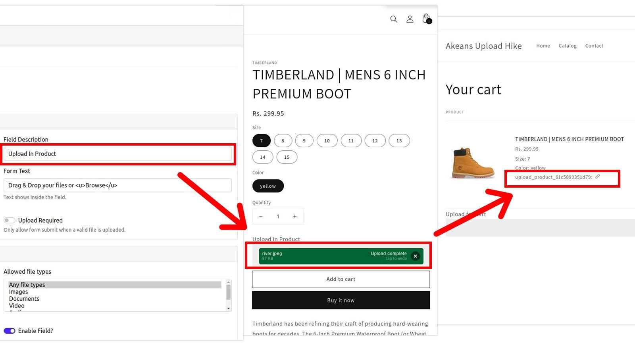Select Images in allowed file types list
The image size is (635, 357).
[x=18, y=292]
